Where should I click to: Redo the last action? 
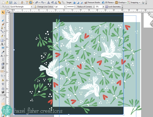pos(42,2)
